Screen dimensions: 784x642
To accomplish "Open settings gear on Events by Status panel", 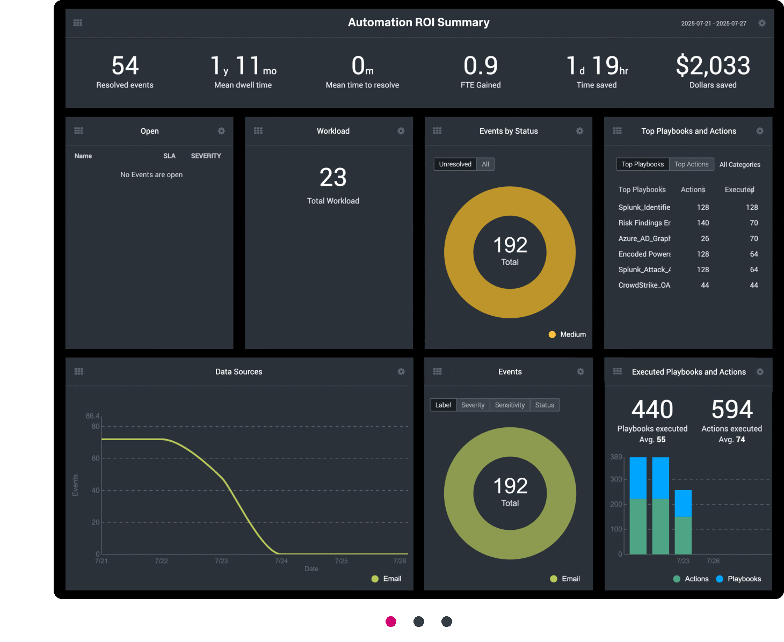I will coord(580,130).
